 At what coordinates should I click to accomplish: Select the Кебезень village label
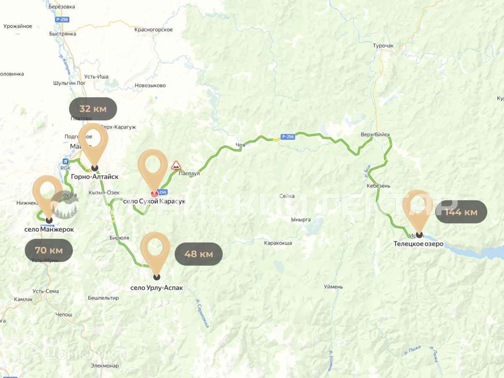point(378,186)
